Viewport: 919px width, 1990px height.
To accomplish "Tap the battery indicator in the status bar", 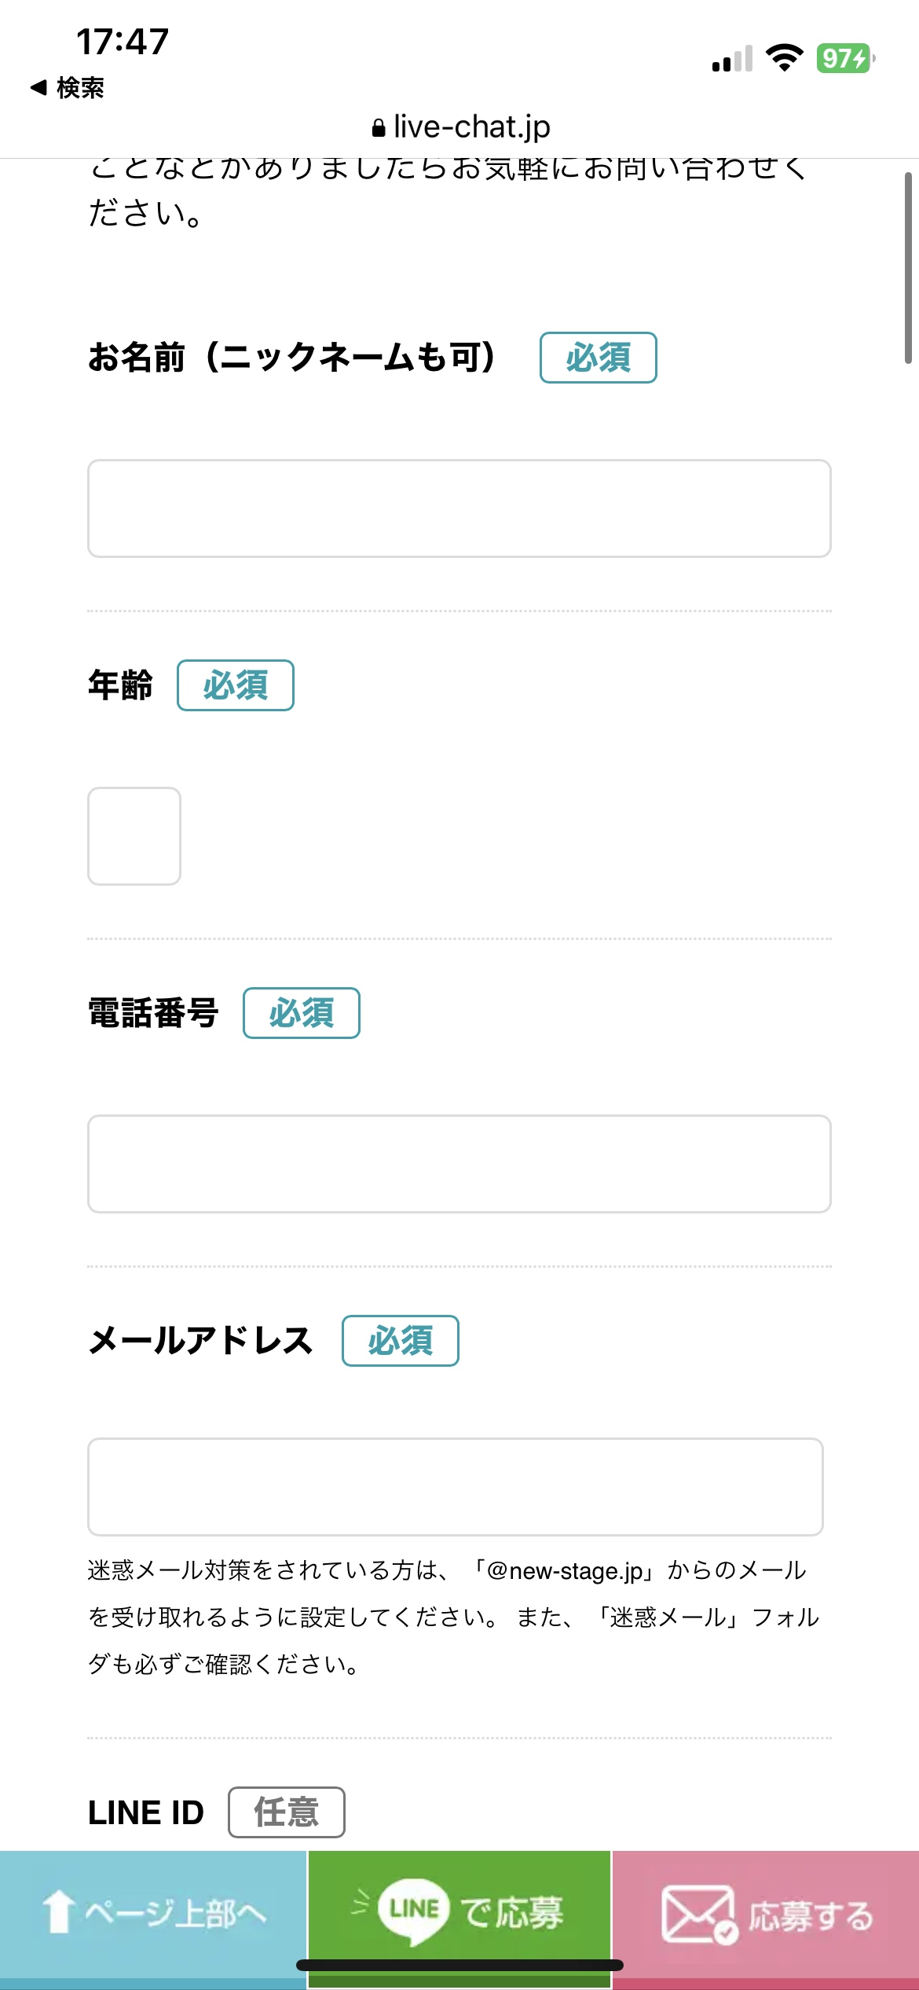I will click(x=846, y=58).
